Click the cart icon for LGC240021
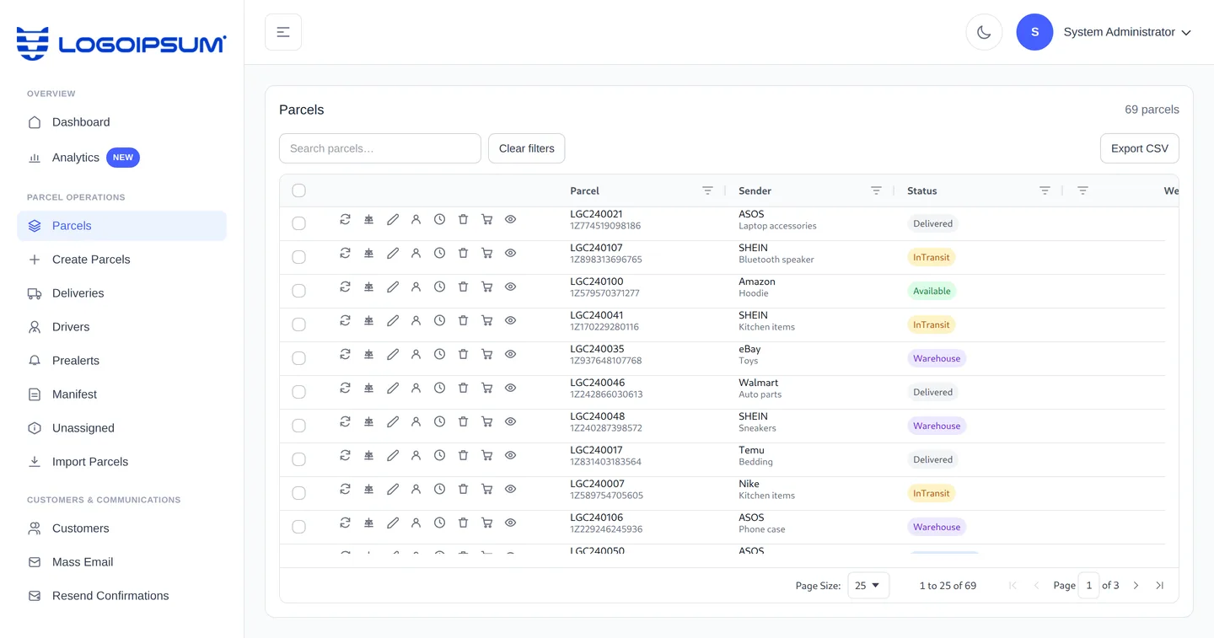Screen dimensions: 1214x638 (x=486, y=219)
